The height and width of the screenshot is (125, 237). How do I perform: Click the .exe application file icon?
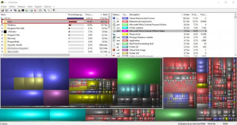pyautogui.click(x=114, y=40)
